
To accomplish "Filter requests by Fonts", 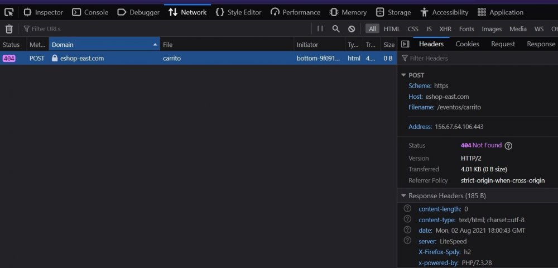I will (466, 29).
